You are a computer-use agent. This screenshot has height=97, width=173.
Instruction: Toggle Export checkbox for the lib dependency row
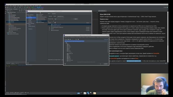coord(49,29)
